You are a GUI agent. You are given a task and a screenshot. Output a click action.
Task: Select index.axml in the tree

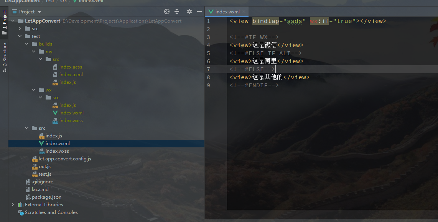[71, 75]
